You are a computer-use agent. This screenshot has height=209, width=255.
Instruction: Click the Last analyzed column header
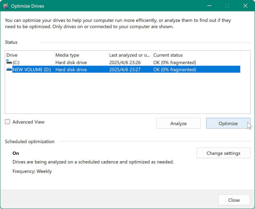(x=130, y=55)
